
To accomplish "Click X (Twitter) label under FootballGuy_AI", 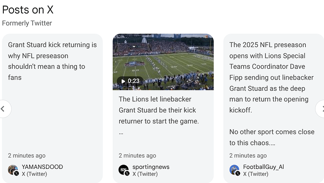I will click(255, 174).
